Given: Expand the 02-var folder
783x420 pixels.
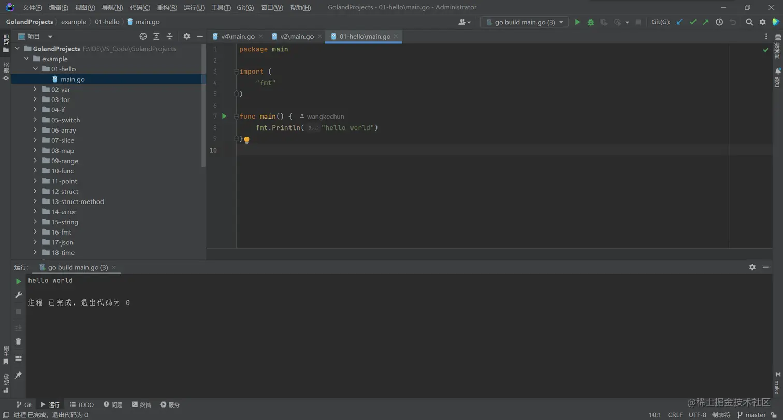Looking at the screenshot, I should tap(36, 90).
